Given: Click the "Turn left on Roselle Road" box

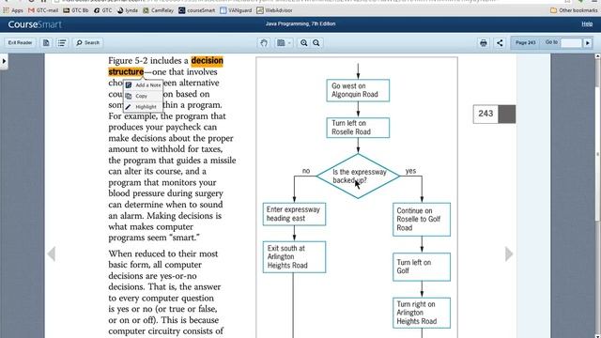Looking at the screenshot, I should 358,128.
